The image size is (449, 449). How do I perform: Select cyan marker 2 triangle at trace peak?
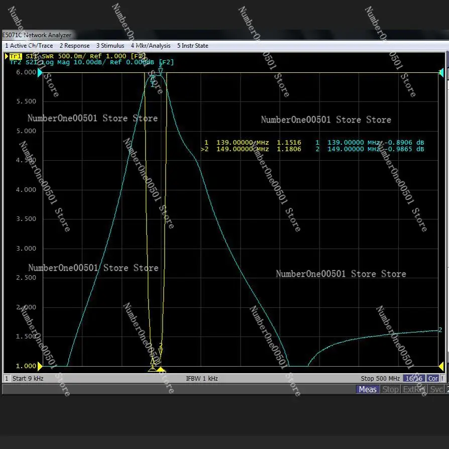(161, 71)
